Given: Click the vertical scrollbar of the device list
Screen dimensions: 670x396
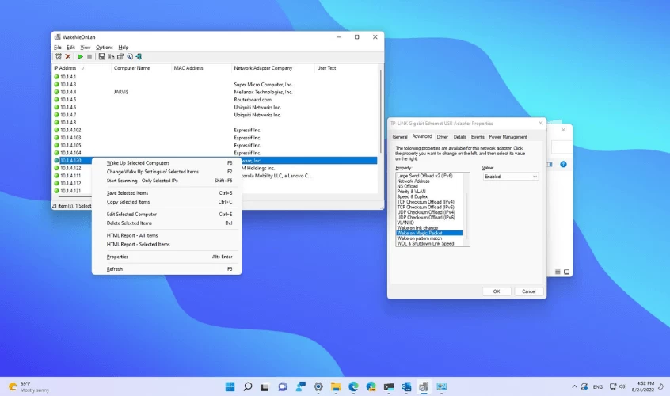Looking at the screenshot, I should coord(380,111).
